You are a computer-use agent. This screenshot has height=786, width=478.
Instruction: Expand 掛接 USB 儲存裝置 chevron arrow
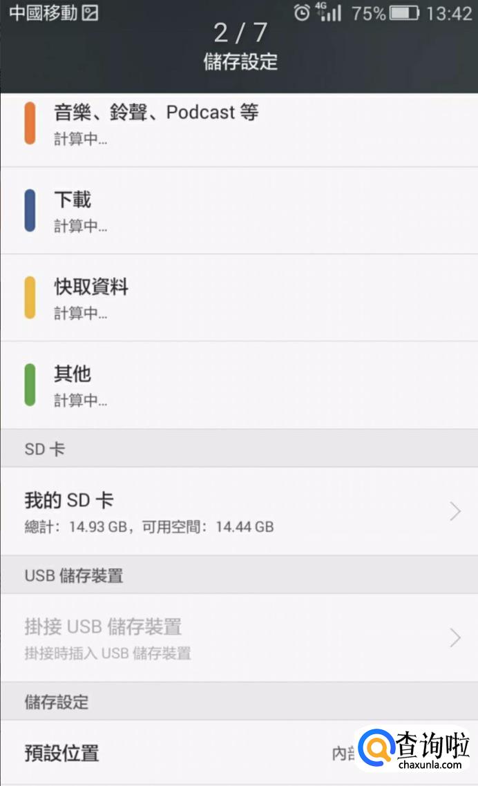click(x=455, y=638)
